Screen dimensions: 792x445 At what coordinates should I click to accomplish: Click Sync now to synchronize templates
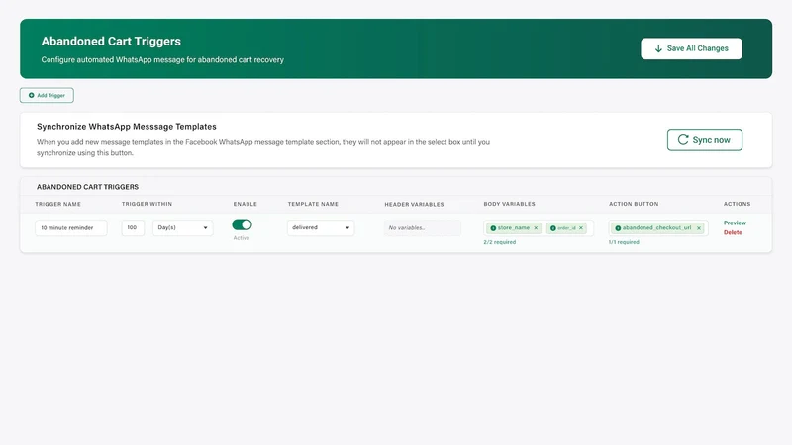(x=704, y=139)
